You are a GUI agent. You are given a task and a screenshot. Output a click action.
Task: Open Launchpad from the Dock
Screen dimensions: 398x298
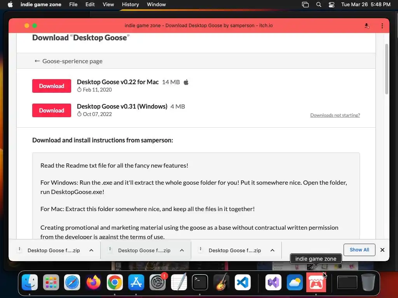coord(51,282)
